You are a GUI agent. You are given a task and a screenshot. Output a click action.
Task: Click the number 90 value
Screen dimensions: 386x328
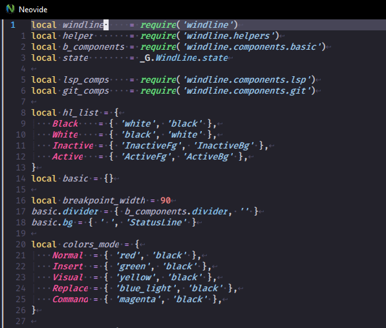166,200
